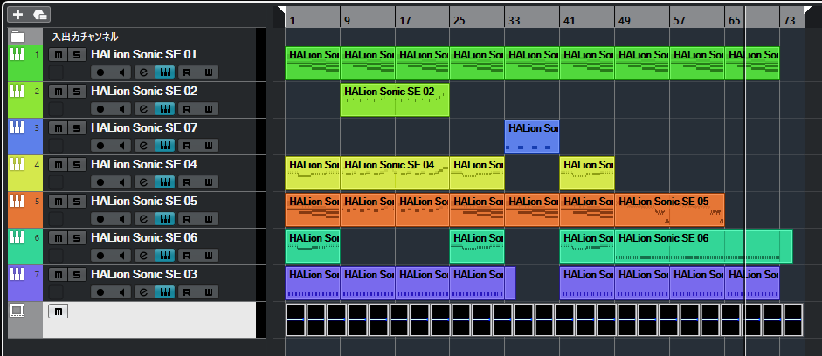The image size is (822, 356).
Task: Solo HALion Sonic SE 05 track
Action: click(x=77, y=201)
